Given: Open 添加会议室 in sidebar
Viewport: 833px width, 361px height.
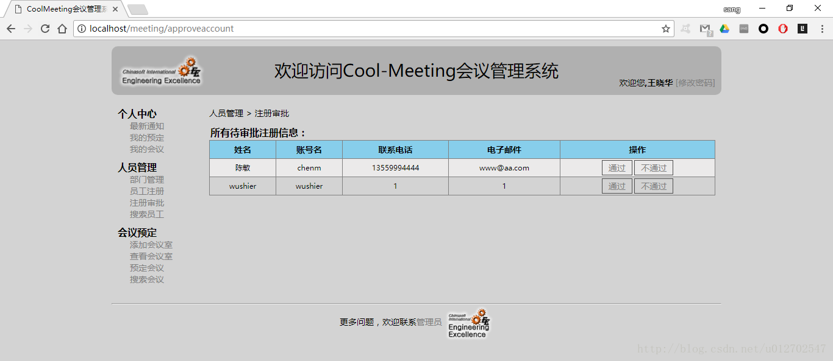Looking at the screenshot, I should 151,245.
